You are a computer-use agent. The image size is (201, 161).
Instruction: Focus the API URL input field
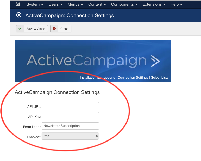[70, 106]
